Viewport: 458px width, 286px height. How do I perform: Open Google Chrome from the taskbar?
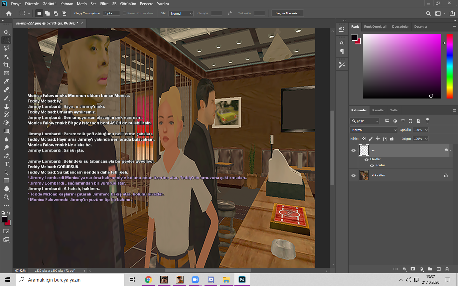pyautogui.click(x=148, y=280)
